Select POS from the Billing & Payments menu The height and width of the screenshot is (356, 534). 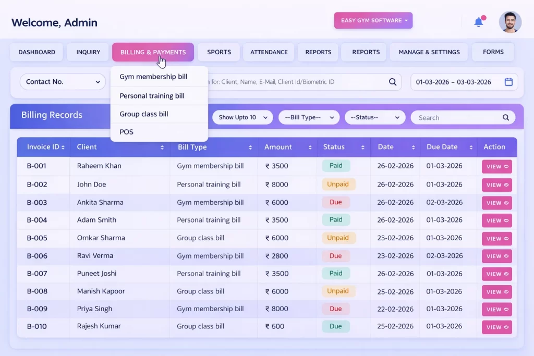(x=126, y=132)
